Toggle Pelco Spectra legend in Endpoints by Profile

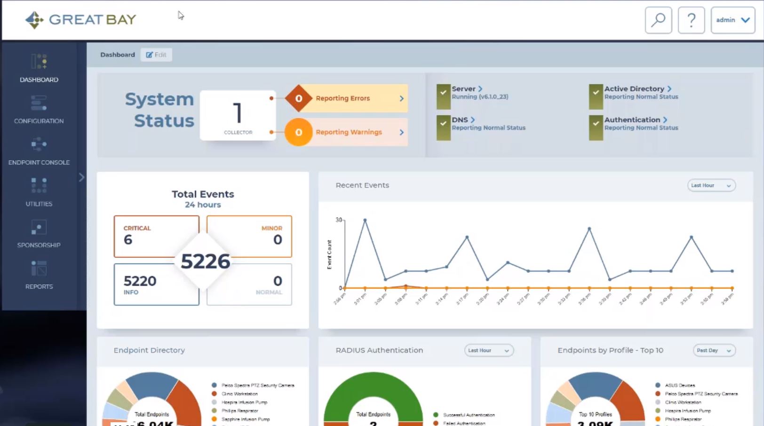pyautogui.click(x=697, y=394)
